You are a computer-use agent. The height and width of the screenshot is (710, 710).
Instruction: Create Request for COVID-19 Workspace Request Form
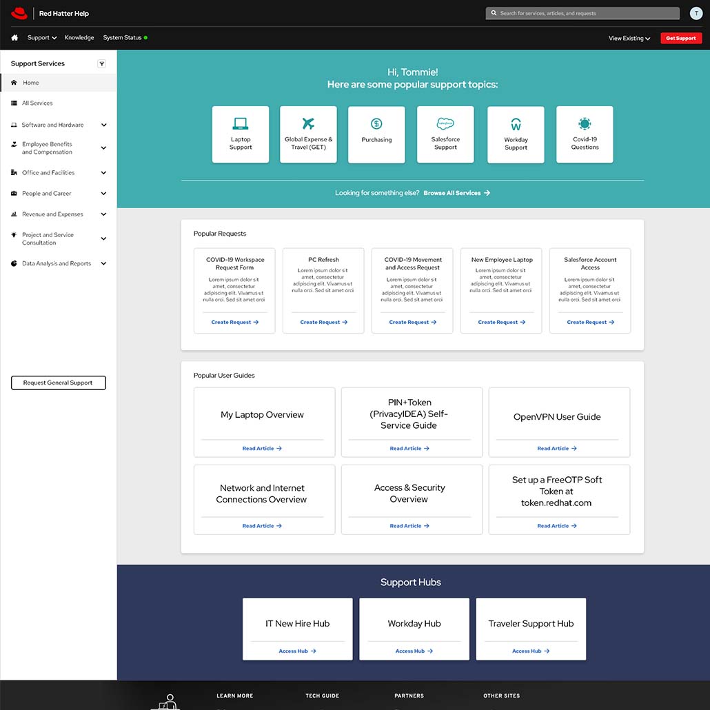pyautogui.click(x=234, y=322)
